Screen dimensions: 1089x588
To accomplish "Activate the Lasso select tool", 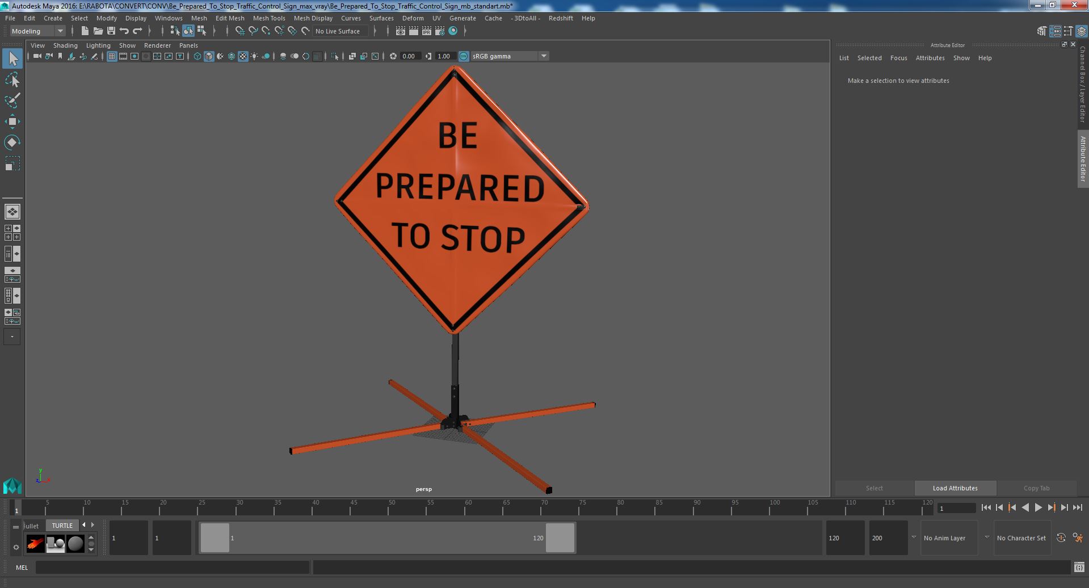I will [x=12, y=80].
